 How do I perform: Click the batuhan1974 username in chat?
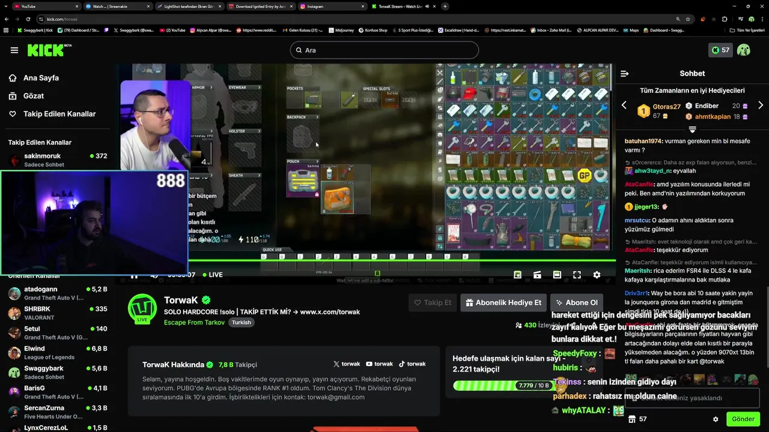[x=643, y=141]
